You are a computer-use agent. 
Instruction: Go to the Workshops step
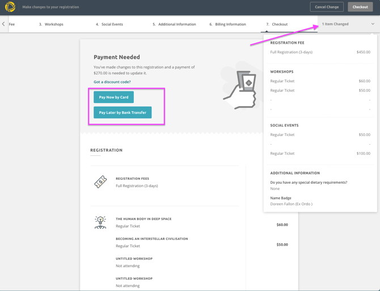51,24
